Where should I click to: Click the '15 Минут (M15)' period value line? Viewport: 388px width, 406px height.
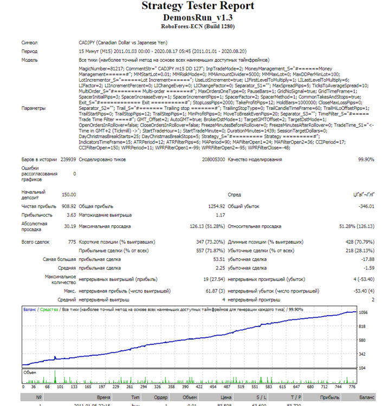[x=163, y=51]
